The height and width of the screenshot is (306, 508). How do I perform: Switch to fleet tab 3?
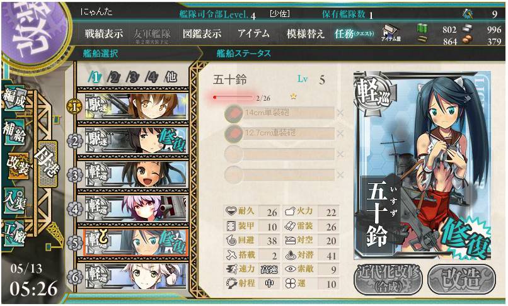(x=132, y=77)
